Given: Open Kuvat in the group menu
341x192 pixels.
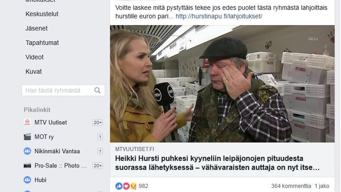Looking at the screenshot, I should (x=34, y=71).
